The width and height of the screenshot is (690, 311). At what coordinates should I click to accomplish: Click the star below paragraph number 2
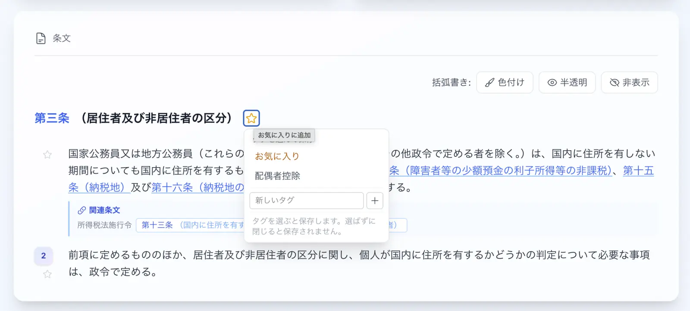tap(47, 274)
